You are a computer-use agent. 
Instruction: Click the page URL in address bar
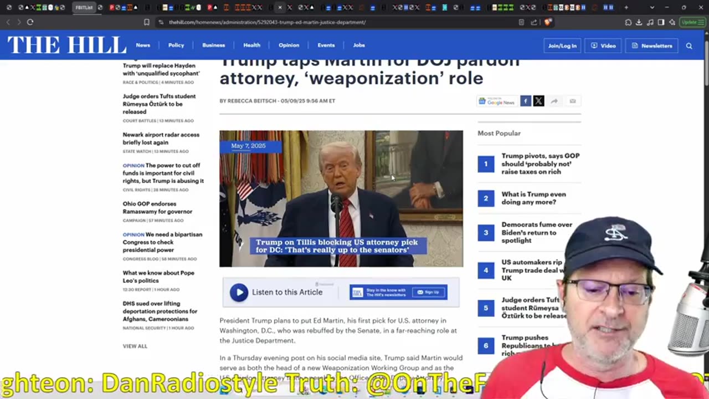click(x=267, y=22)
